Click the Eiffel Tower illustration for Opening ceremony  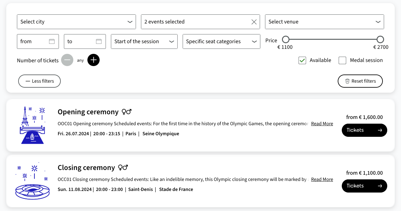pyautogui.click(x=32, y=125)
